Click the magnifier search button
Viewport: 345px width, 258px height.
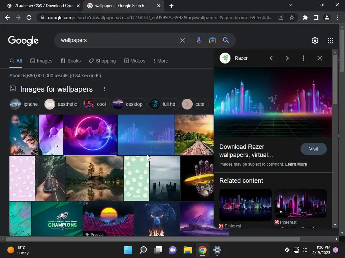(226, 40)
